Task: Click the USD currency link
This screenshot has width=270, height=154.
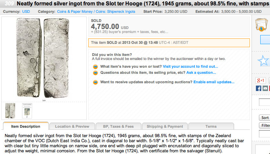Action: [x=26, y=11]
